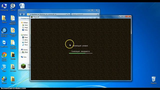This screenshot has height=90, width=160.
Task: Select the Word document on the desktop
Action: 22,6
